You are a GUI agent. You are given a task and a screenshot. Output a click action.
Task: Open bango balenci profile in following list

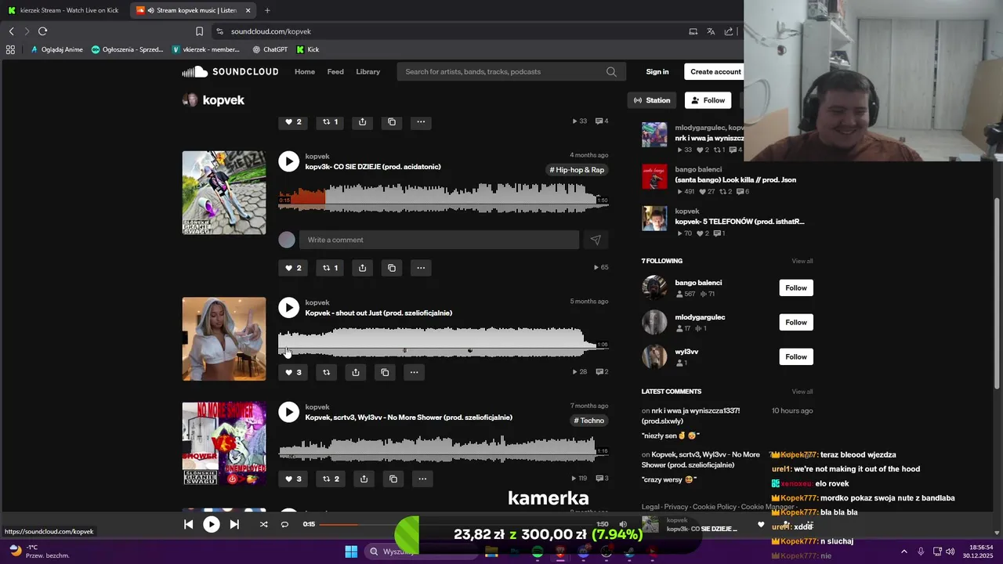pos(698,283)
